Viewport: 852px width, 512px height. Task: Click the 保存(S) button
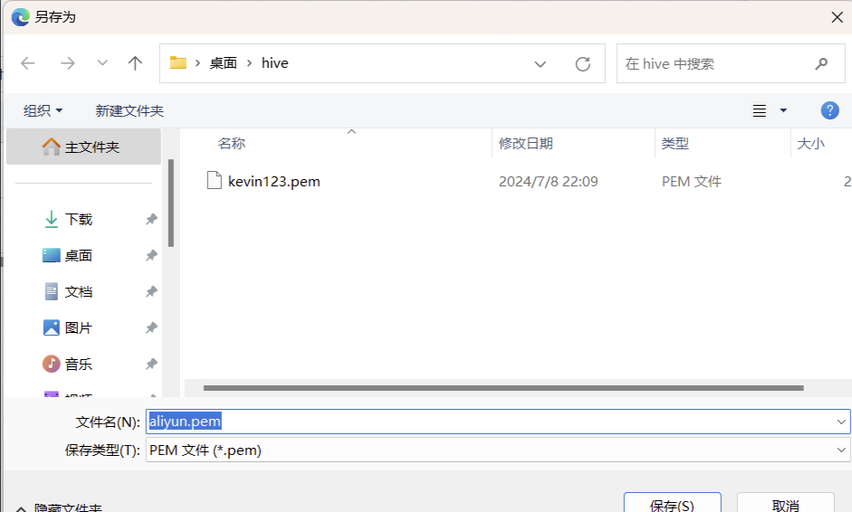tap(672, 503)
